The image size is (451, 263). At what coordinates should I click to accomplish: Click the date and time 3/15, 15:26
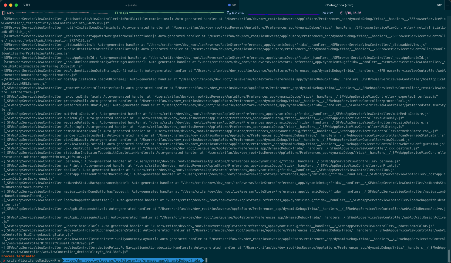coord(353,13)
